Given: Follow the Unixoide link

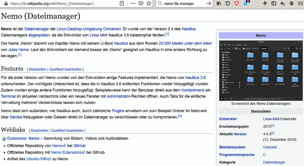Looking at the screenshot, I should [x=270, y=147].
